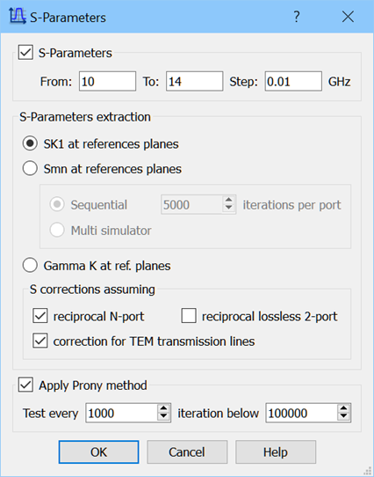
Task: Disable Apply Prony method checkbox
Action: pos(25,385)
